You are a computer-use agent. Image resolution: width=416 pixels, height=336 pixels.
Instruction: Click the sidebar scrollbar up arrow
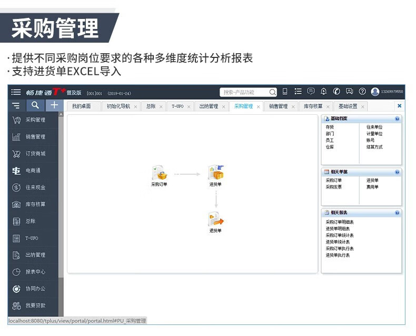point(61,115)
